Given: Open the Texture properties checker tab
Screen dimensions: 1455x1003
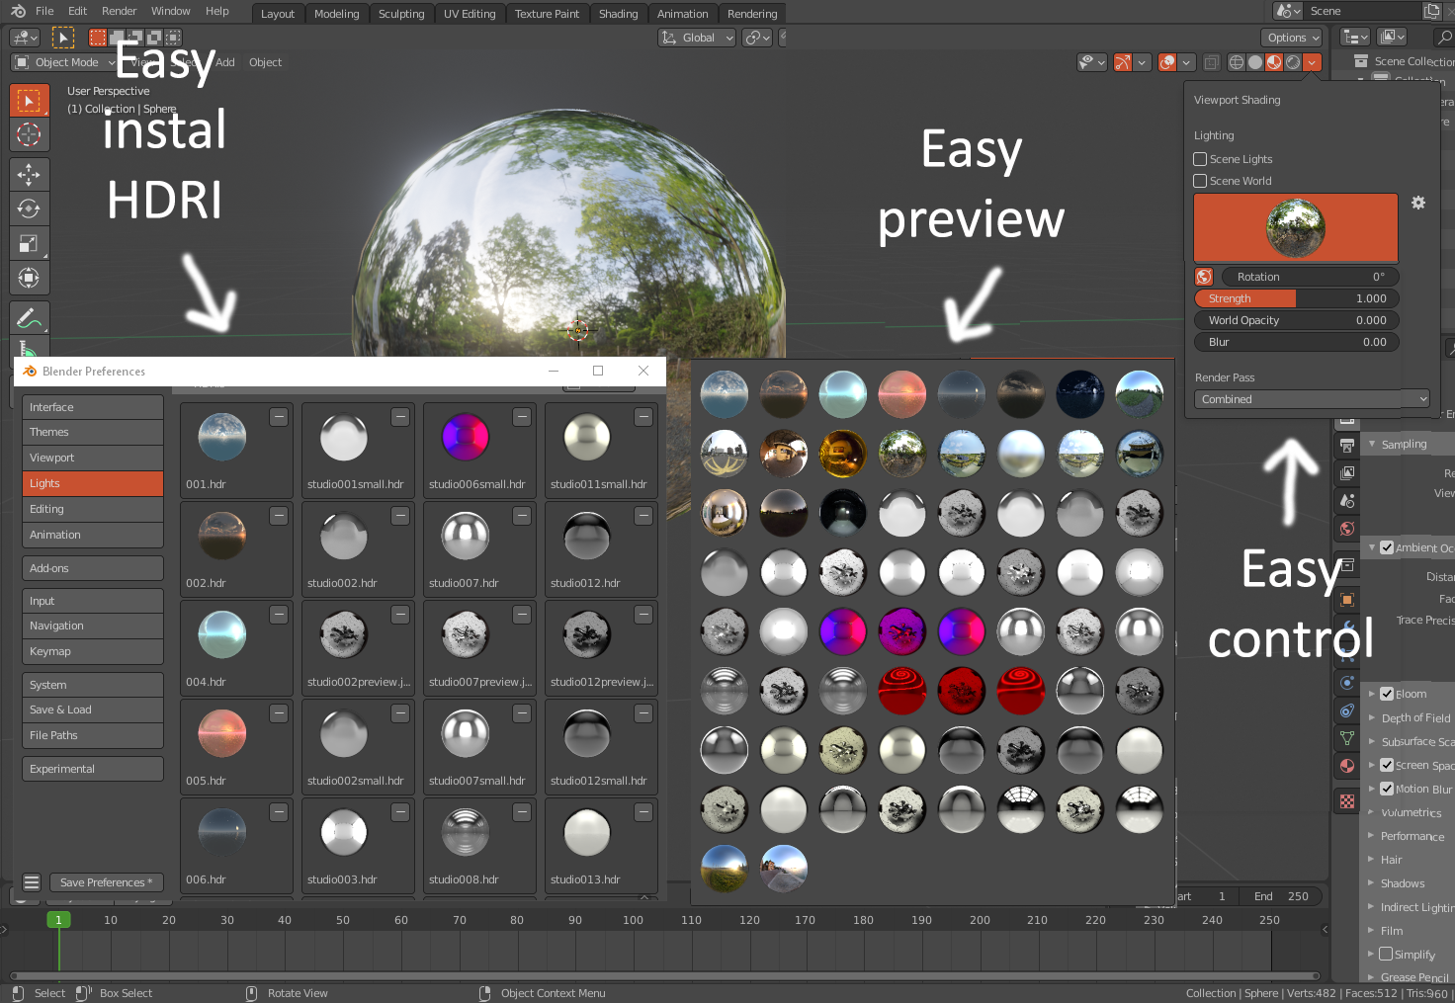Looking at the screenshot, I should coord(1346,801).
